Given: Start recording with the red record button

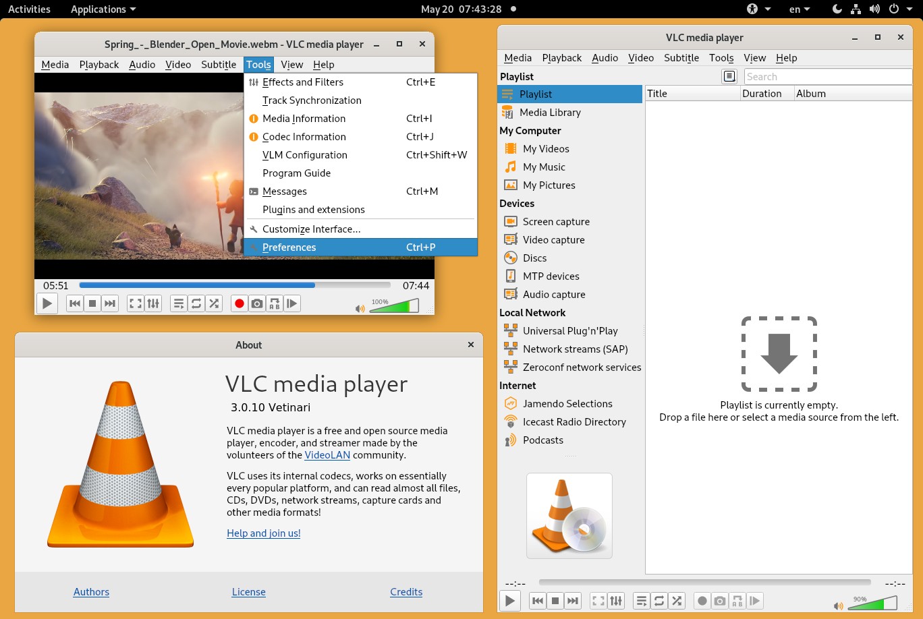Looking at the screenshot, I should pos(239,303).
